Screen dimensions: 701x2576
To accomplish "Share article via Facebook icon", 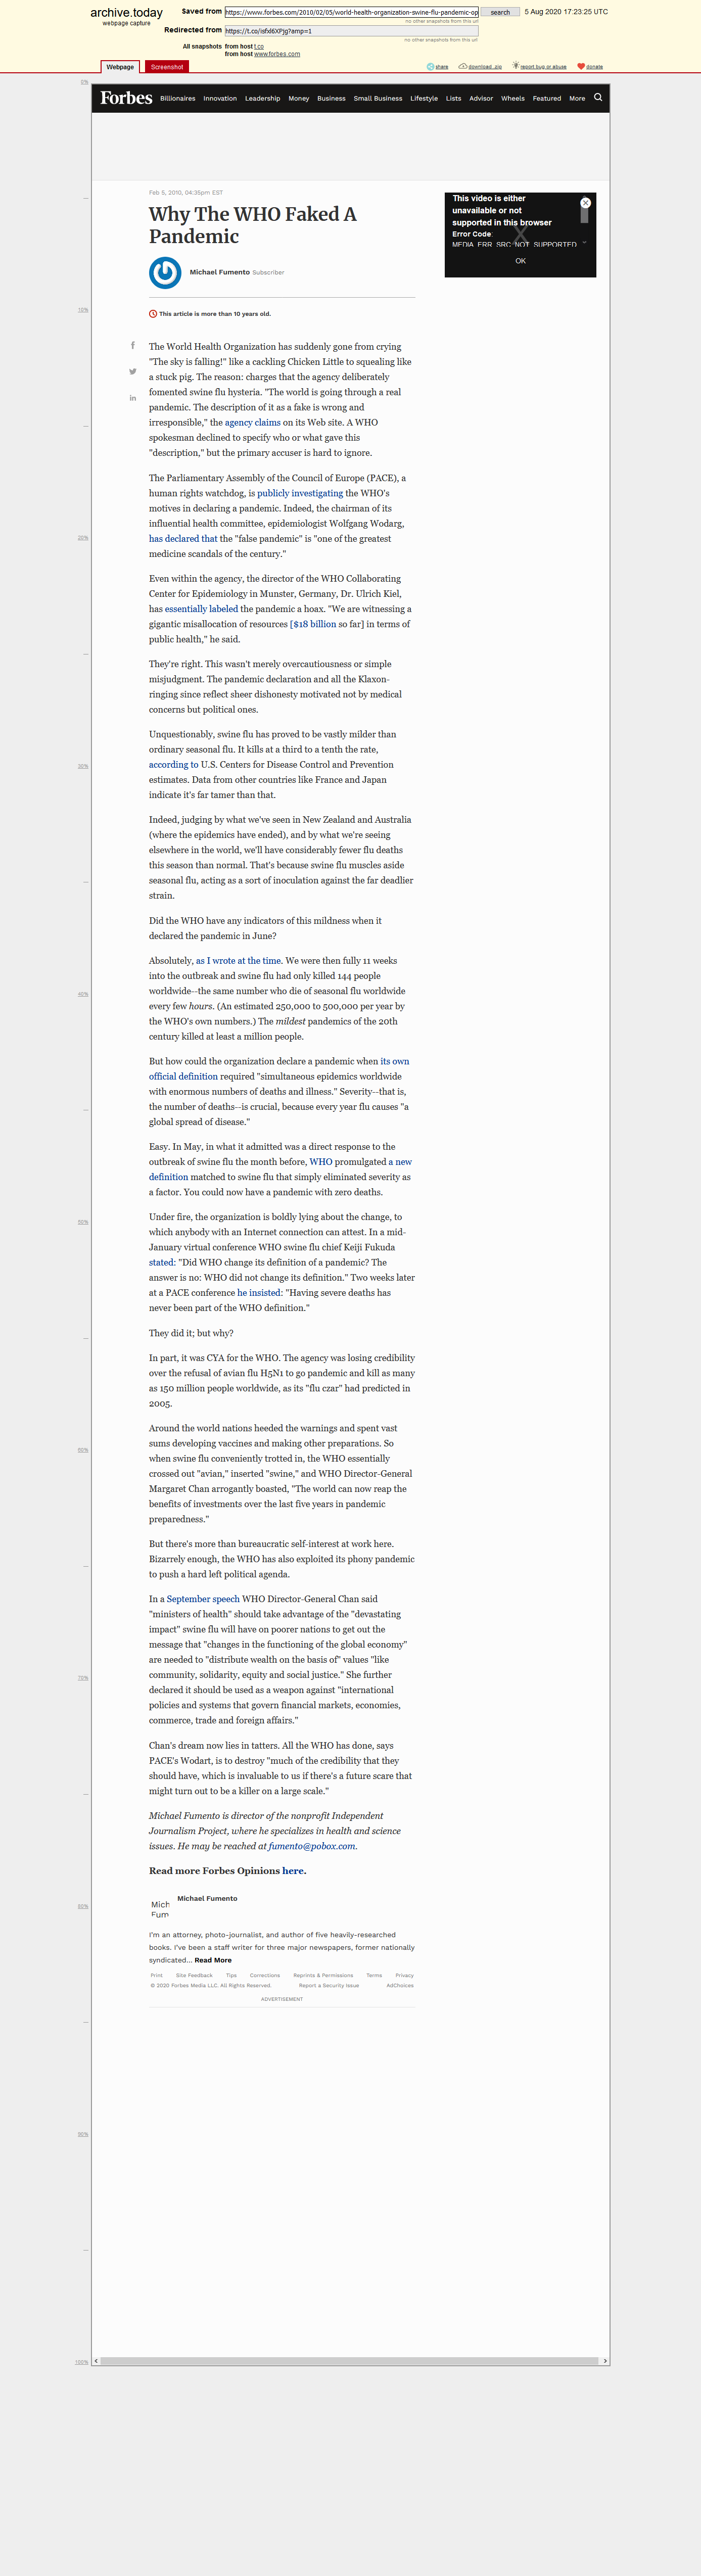I will [132, 346].
